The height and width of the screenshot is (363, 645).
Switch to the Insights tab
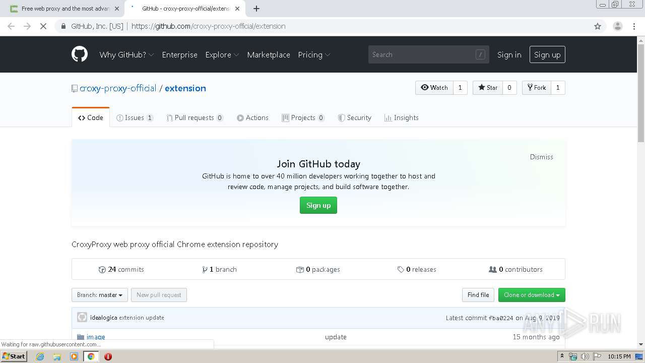[401, 117]
